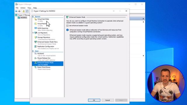
Task: Click Hyper-V Settings dialog title icon
Action: 32,11
